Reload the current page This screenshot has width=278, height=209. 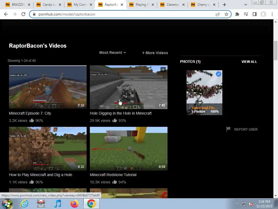[23, 14]
